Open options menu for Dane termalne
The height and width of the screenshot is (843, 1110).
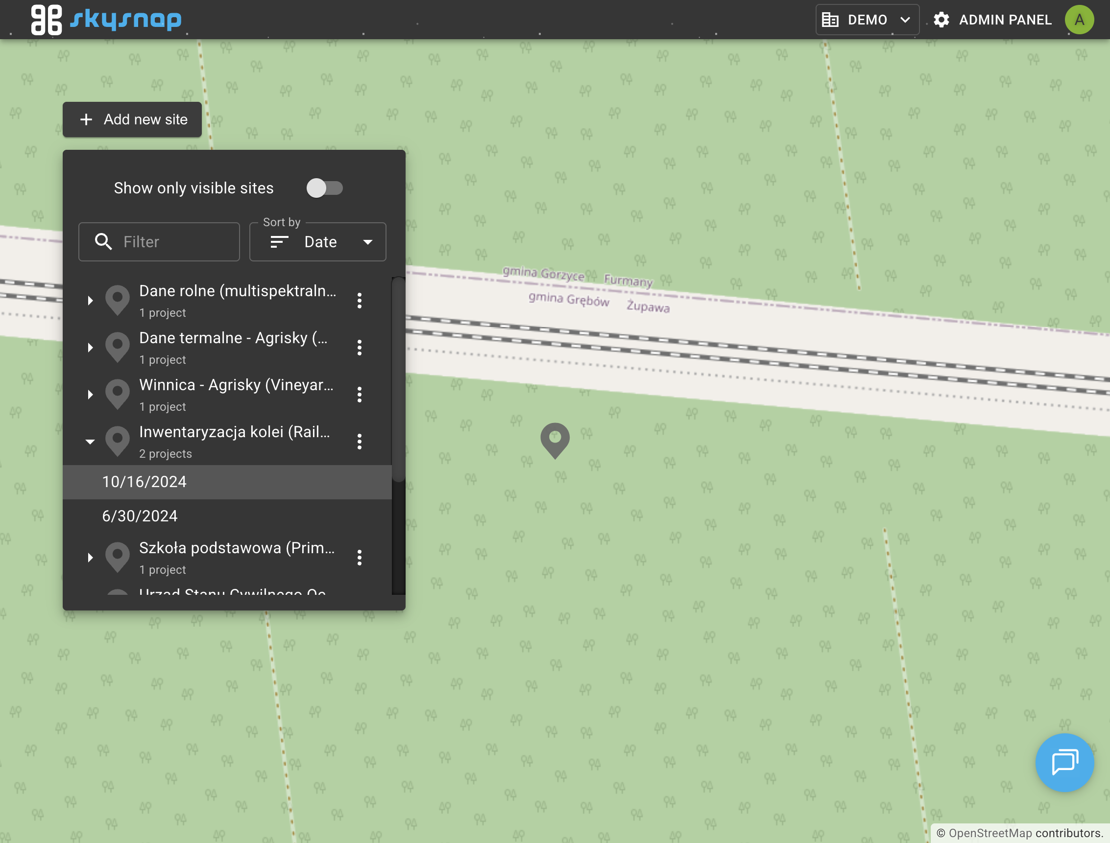360,347
